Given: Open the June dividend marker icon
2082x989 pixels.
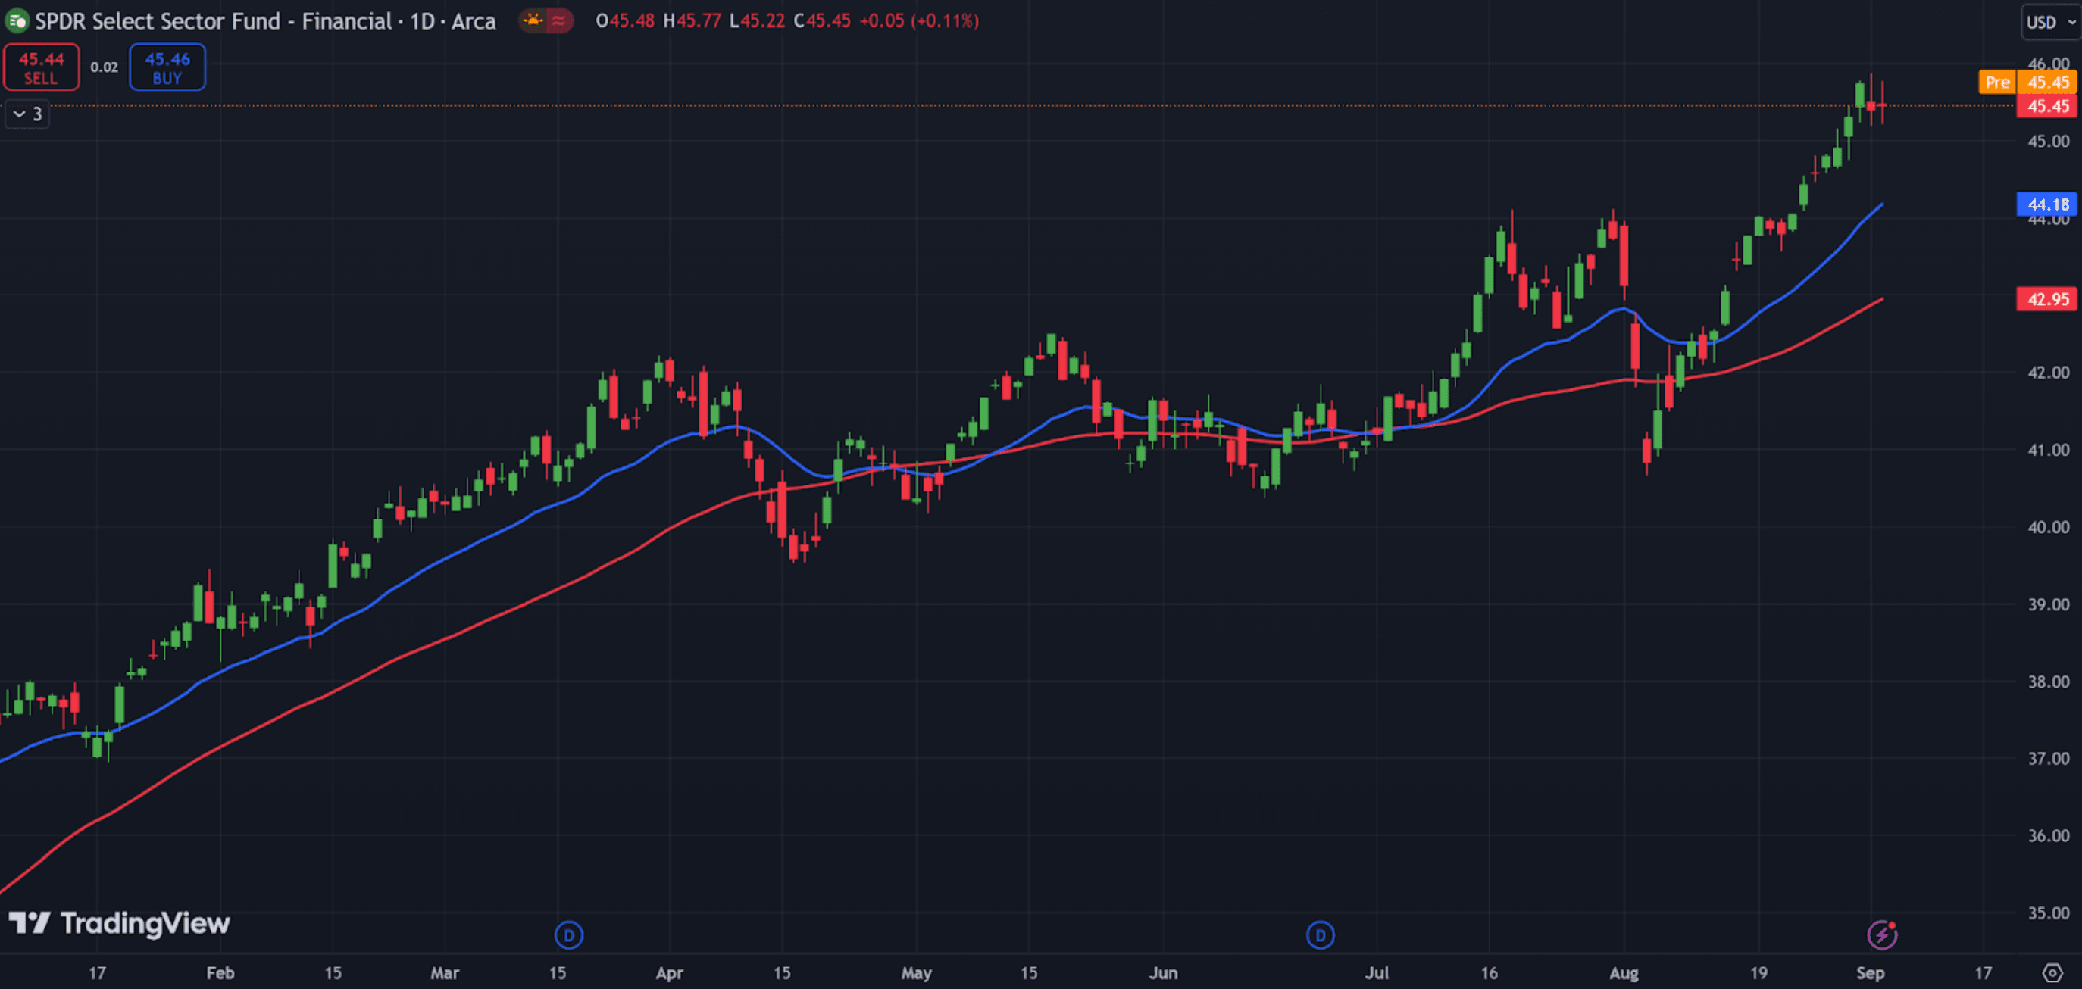Looking at the screenshot, I should pos(1320,936).
